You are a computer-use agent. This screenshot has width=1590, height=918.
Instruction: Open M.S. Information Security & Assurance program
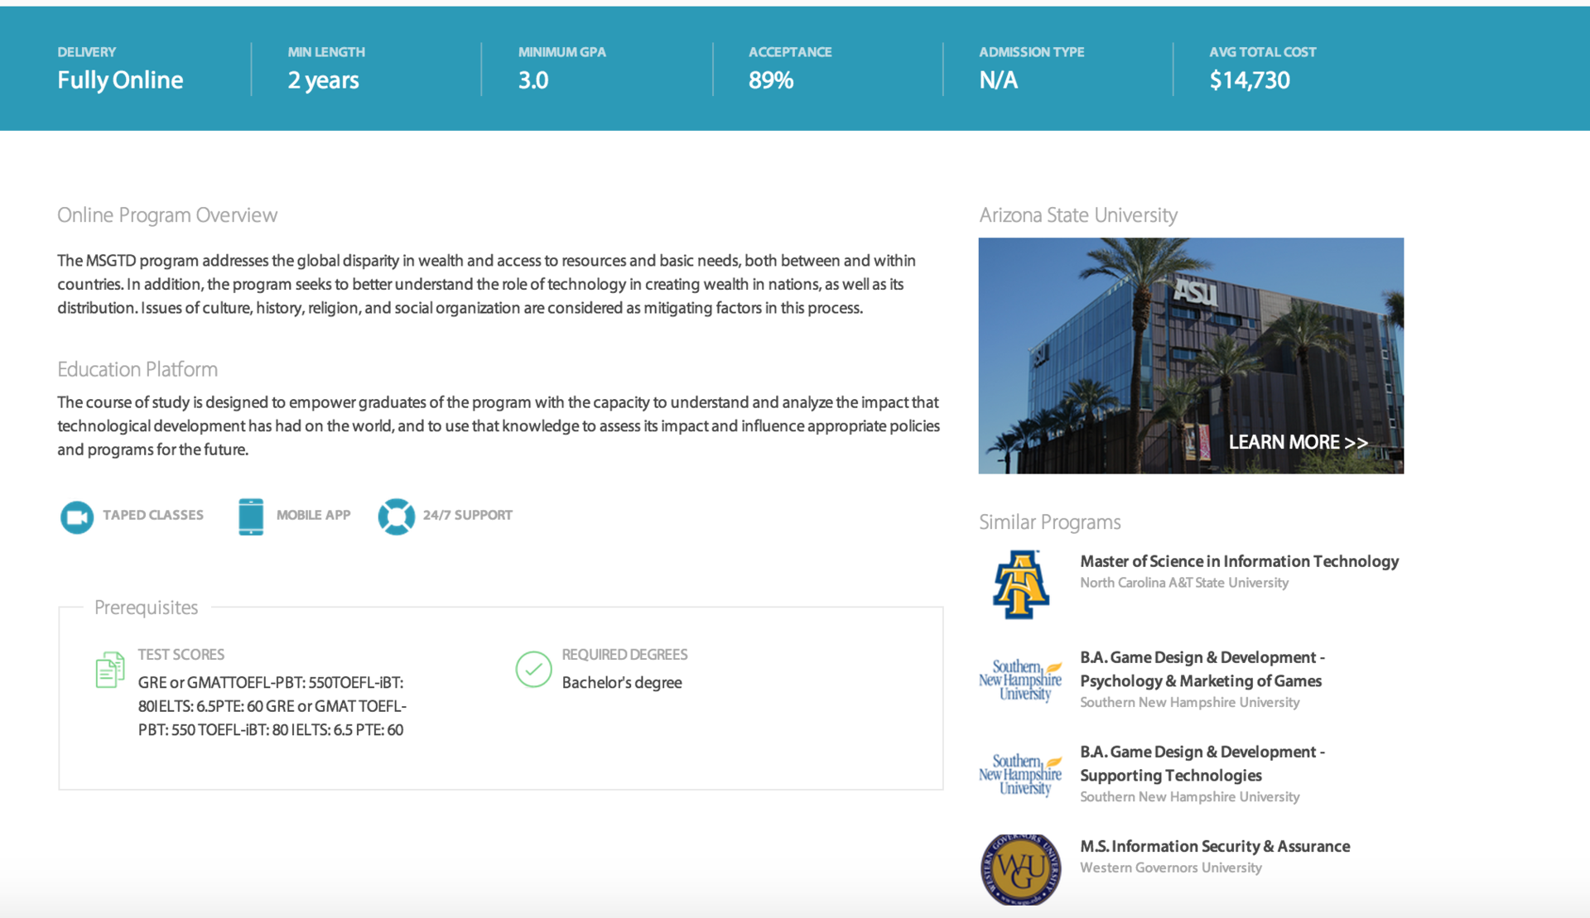point(1215,846)
